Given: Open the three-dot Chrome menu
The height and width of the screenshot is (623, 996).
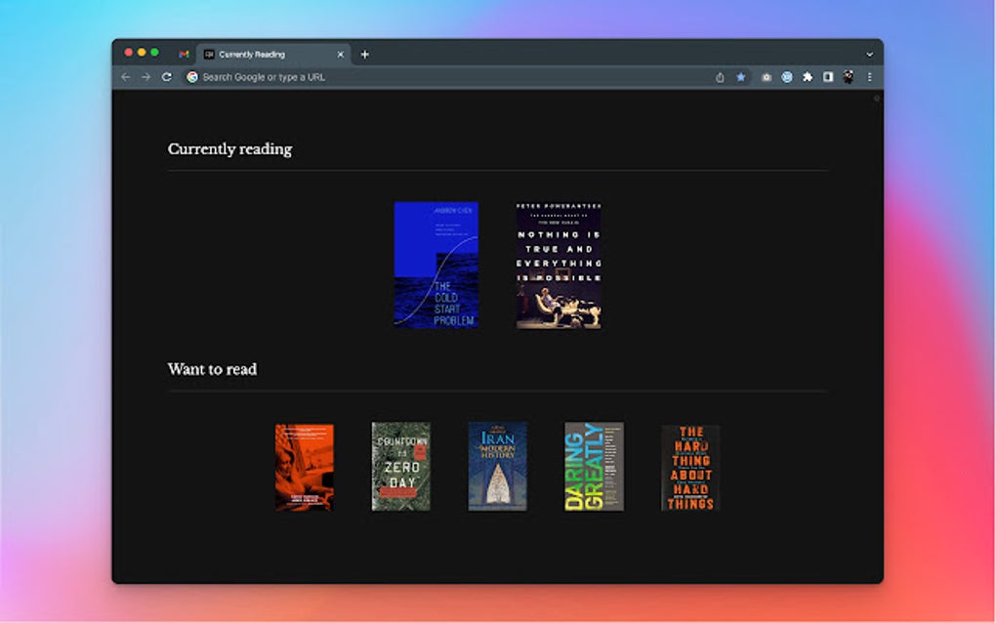Looking at the screenshot, I should tap(870, 76).
